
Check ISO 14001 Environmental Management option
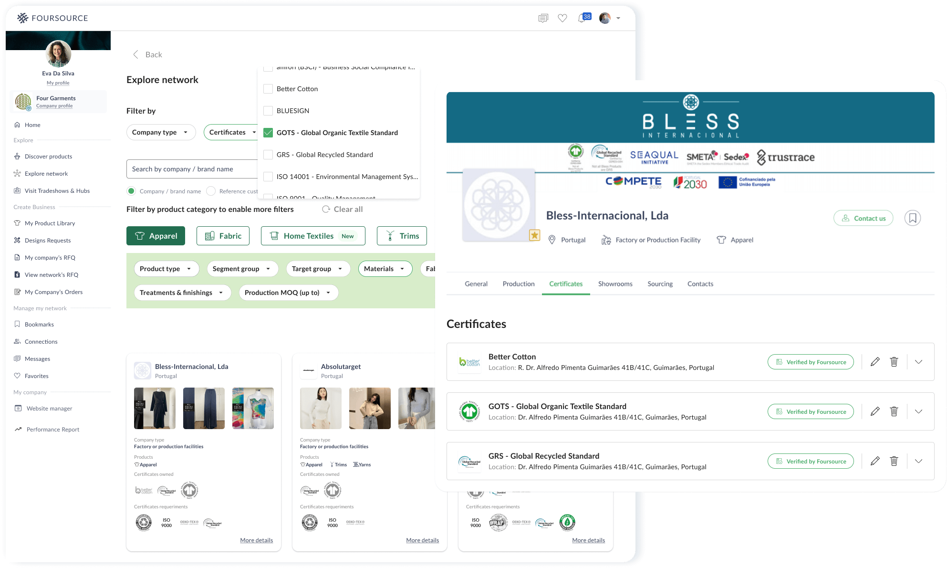268,177
